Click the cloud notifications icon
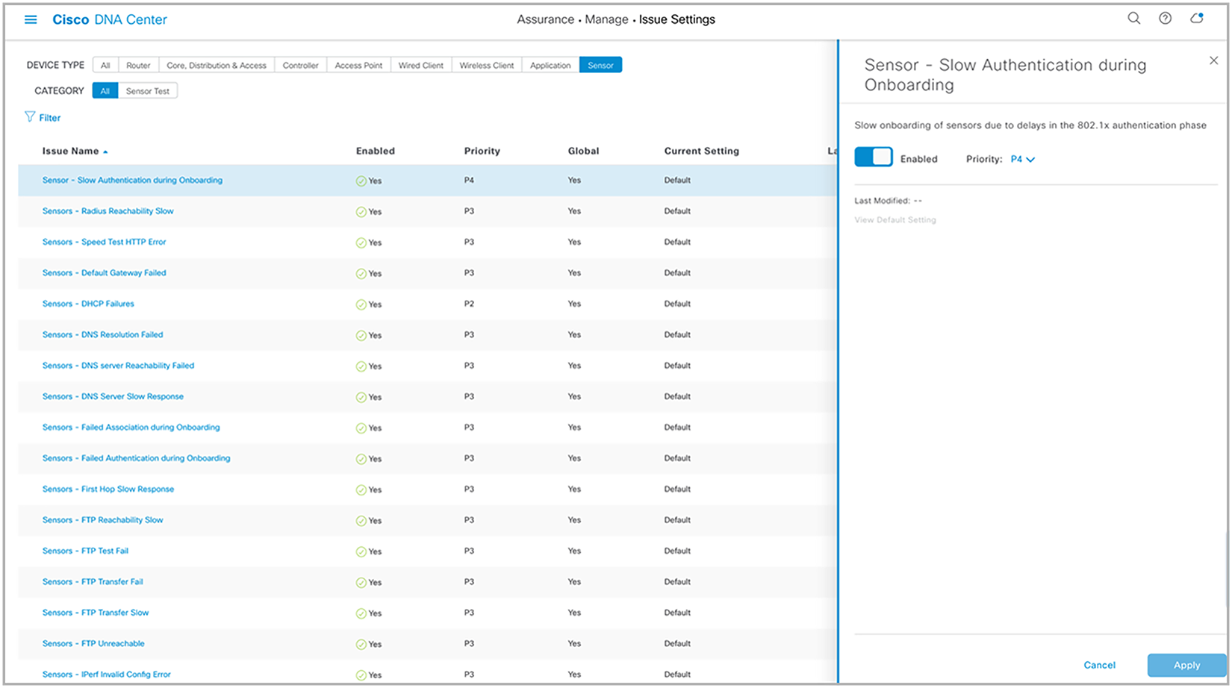 tap(1197, 18)
